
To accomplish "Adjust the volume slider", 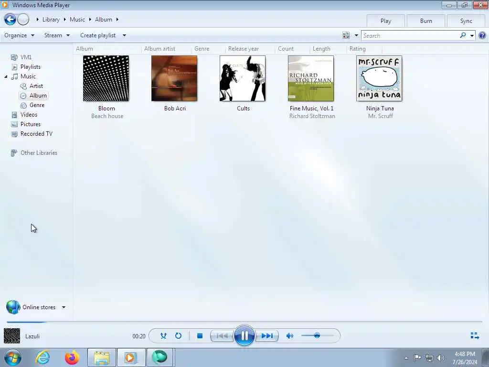I will 317,336.
